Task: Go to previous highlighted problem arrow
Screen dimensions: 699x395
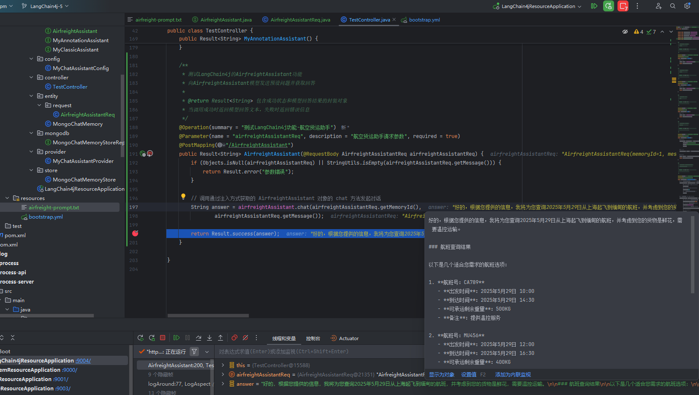Action: click(x=662, y=32)
